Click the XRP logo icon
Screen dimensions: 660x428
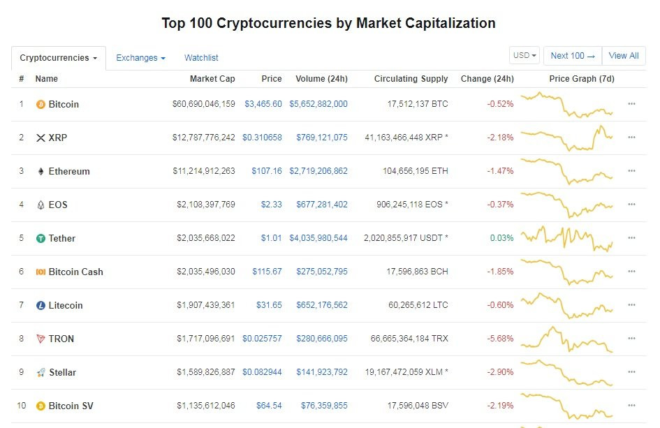41,138
